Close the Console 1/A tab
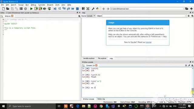The width and height of the screenshot is (194, 109). tap(96, 65)
